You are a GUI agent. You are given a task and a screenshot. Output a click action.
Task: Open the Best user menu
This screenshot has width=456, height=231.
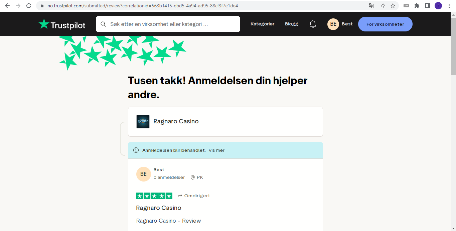pos(347,24)
